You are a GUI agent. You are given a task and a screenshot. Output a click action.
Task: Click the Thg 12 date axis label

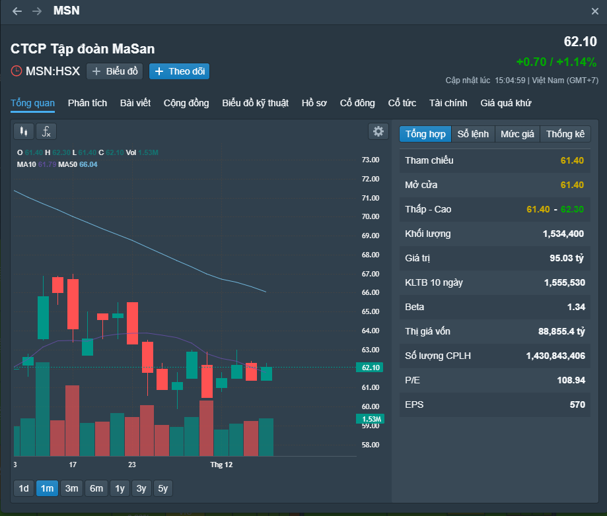coord(221,465)
